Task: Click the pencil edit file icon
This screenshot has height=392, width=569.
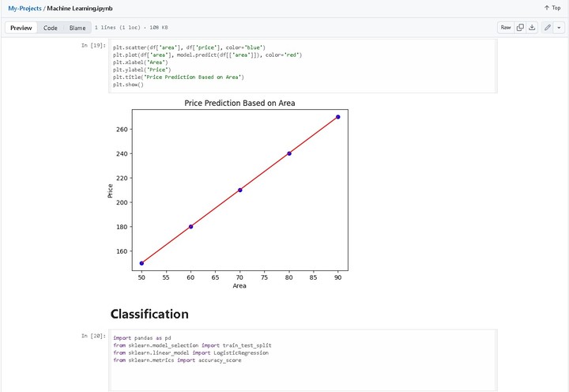Action: [x=548, y=28]
